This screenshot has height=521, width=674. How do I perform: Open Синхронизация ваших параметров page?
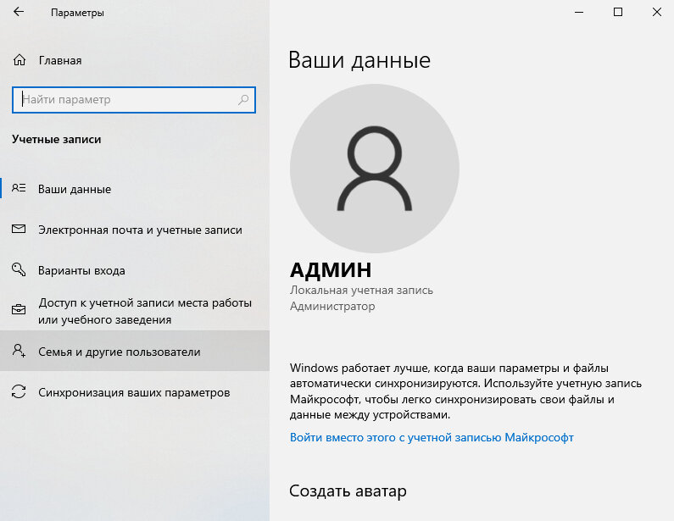pyautogui.click(x=134, y=392)
